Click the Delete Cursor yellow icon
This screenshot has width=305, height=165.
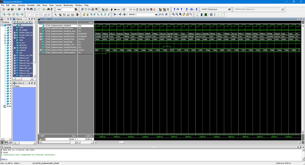pos(87,14)
